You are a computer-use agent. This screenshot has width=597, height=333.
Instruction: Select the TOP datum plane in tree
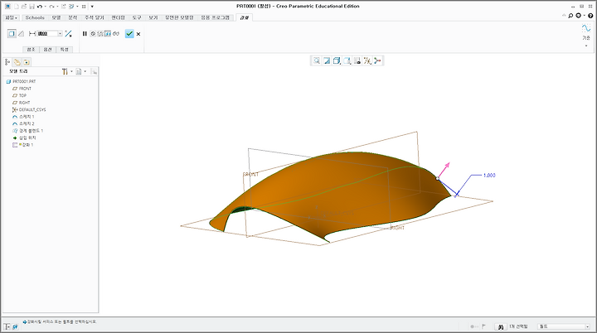[x=20, y=95]
